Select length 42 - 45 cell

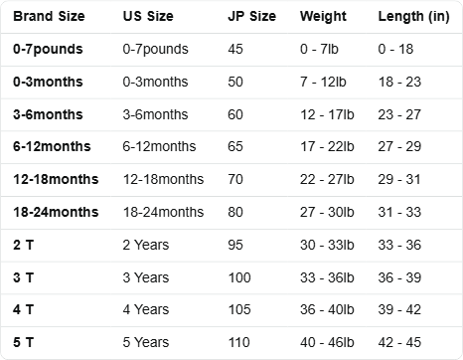click(x=399, y=342)
